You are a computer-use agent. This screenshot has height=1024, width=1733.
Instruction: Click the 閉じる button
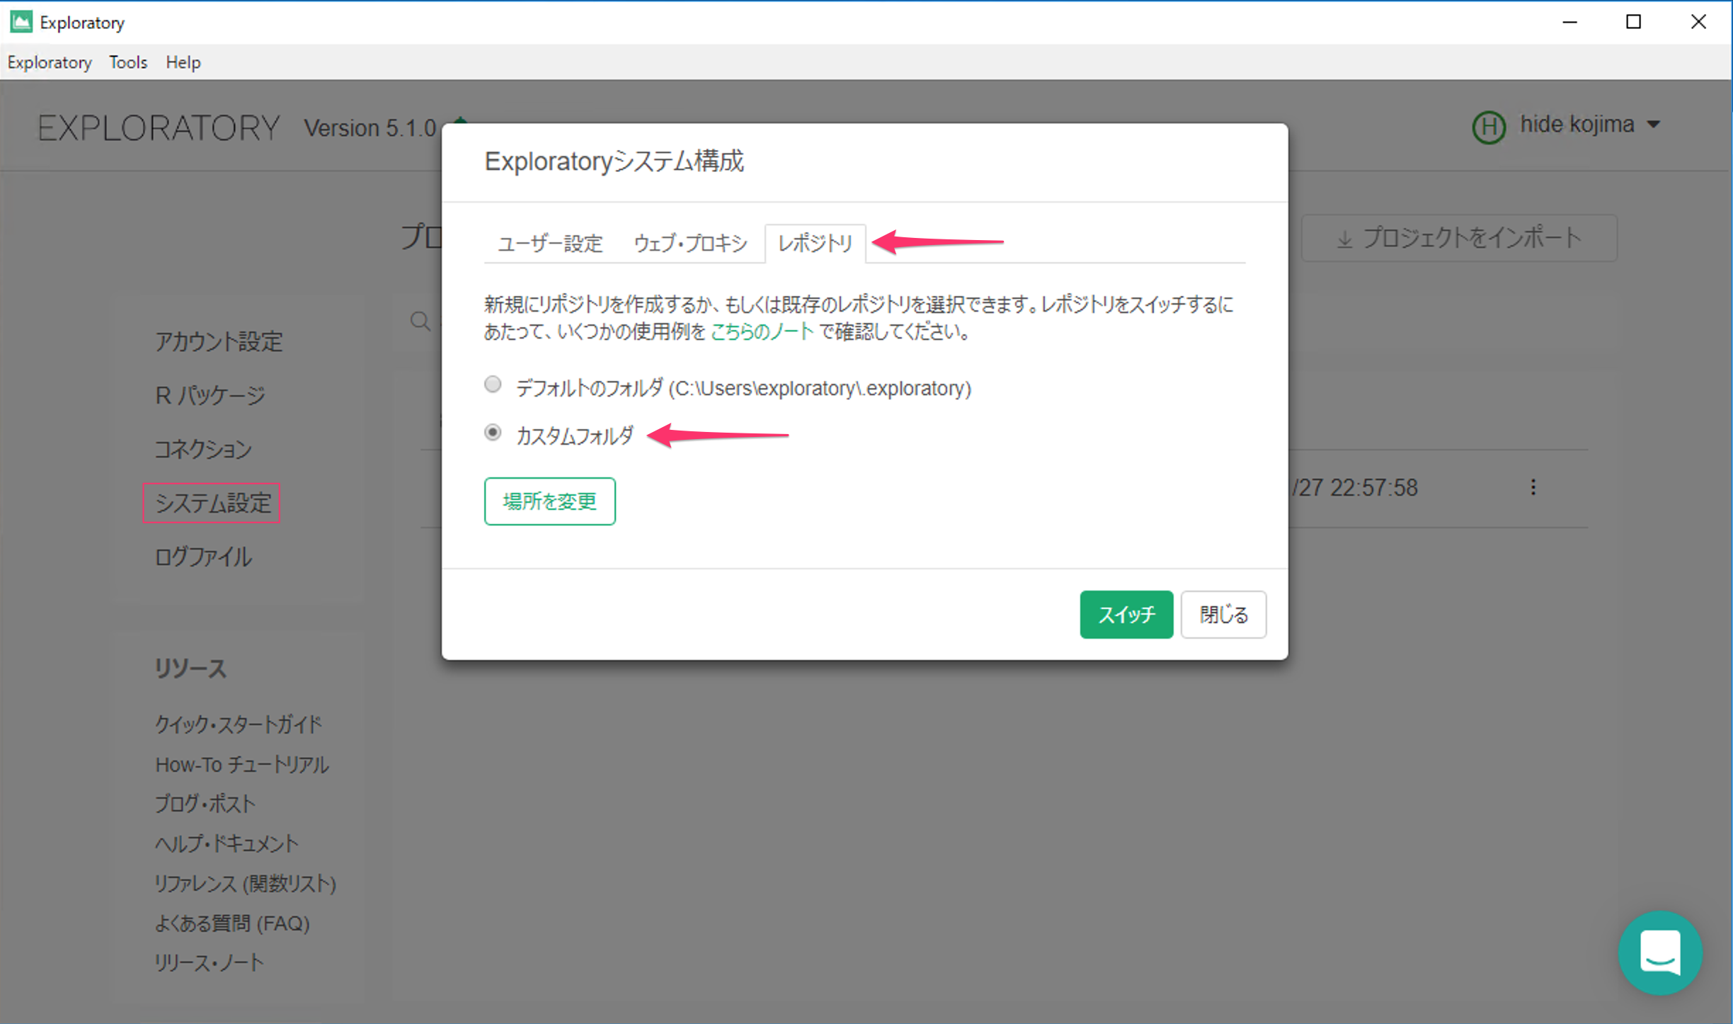(x=1223, y=614)
